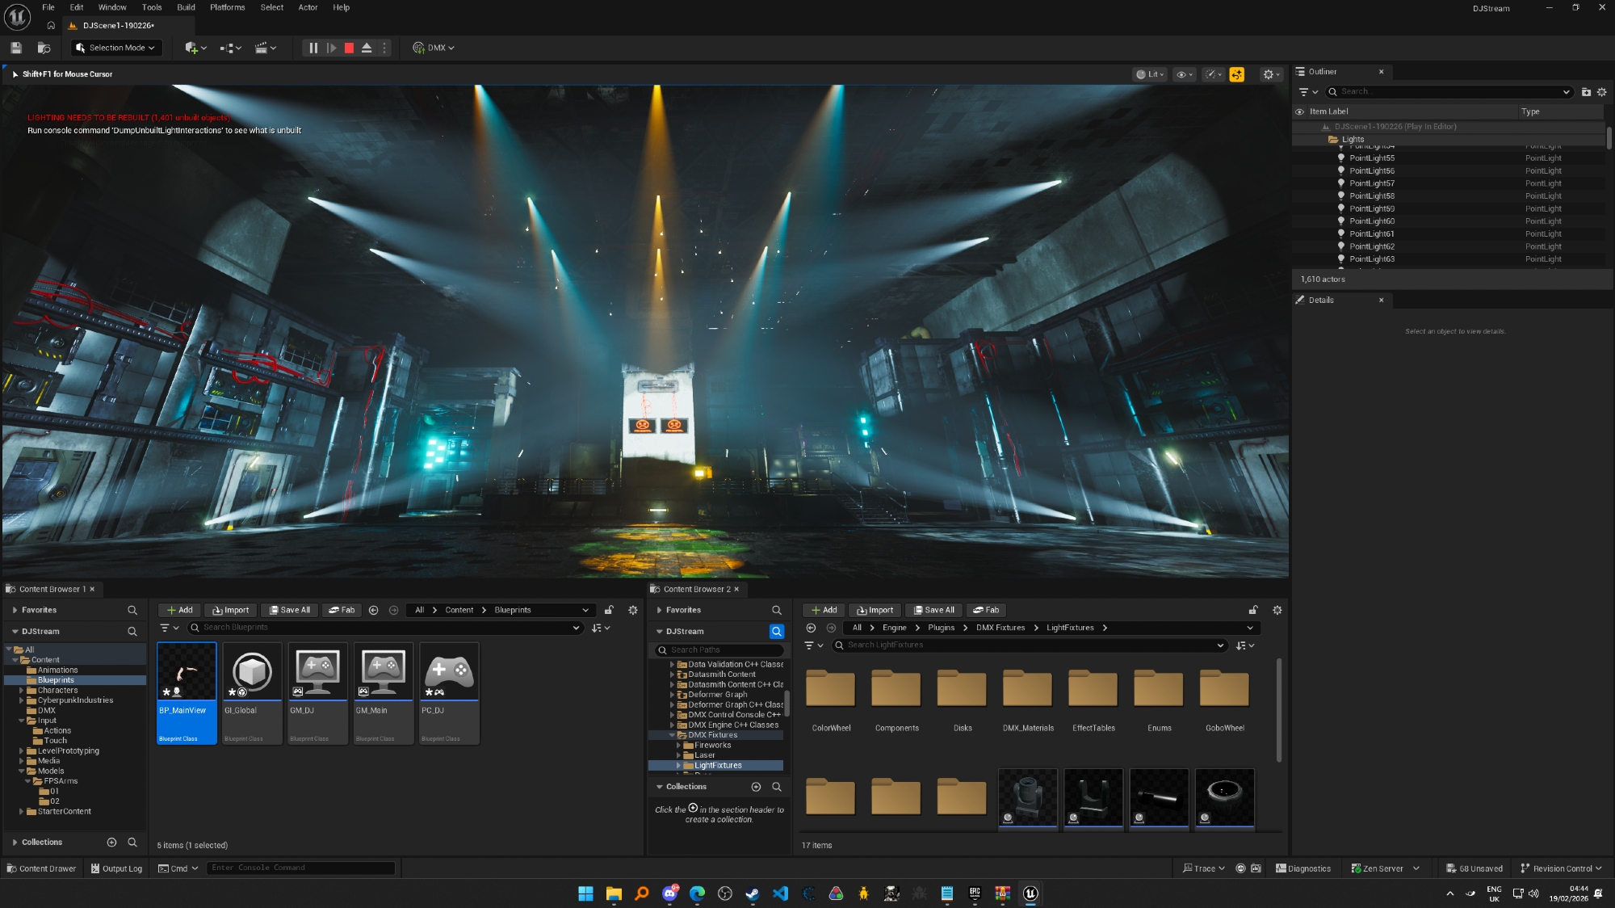Toggle lock on Content Browser 1
This screenshot has height=908, width=1615.
610,610
